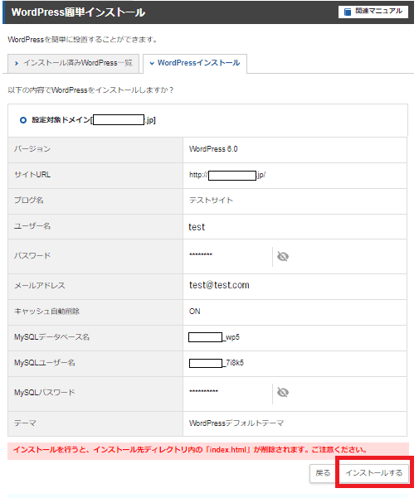
Task: Select the WordPressインストール tab
Action: click(x=195, y=63)
